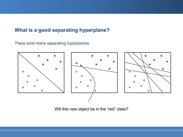This screenshot has height=137, width=183.
Task: Click the rightmost red dot in left plot
Action: pos(61,62)
